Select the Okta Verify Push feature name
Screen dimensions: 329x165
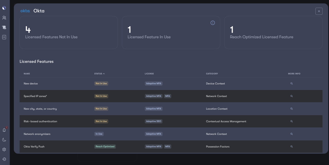click(34, 146)
